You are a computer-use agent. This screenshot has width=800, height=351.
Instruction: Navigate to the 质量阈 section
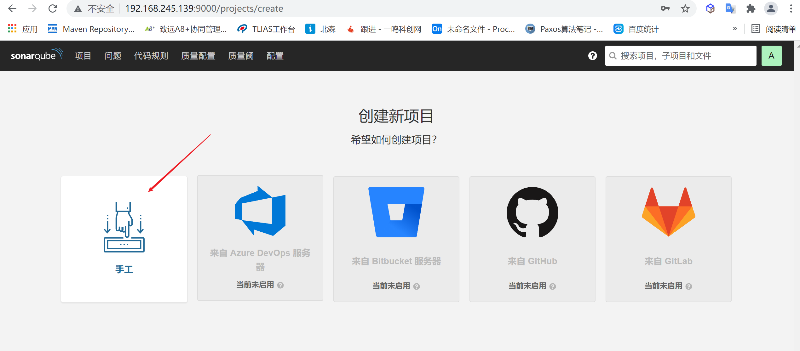pyautogui.click(x=241, y=56)
